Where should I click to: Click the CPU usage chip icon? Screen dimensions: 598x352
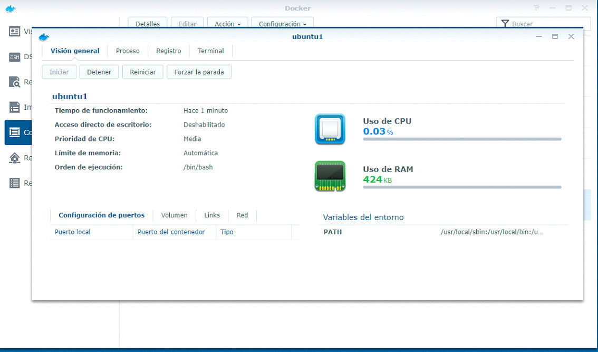click(330, 129)
